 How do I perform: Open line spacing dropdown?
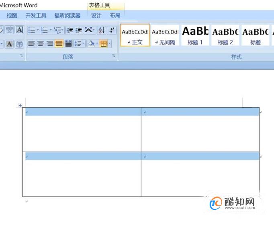point(80,43)
